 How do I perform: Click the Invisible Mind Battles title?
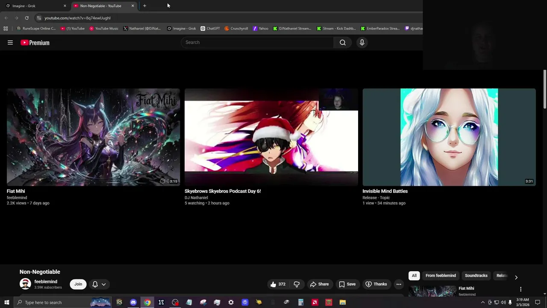pyautogui.click(x=385, y=191)
